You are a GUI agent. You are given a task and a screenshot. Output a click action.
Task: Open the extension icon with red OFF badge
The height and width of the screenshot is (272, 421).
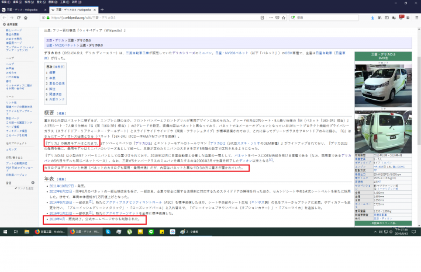pyautogui.click(x=401, y=18)
